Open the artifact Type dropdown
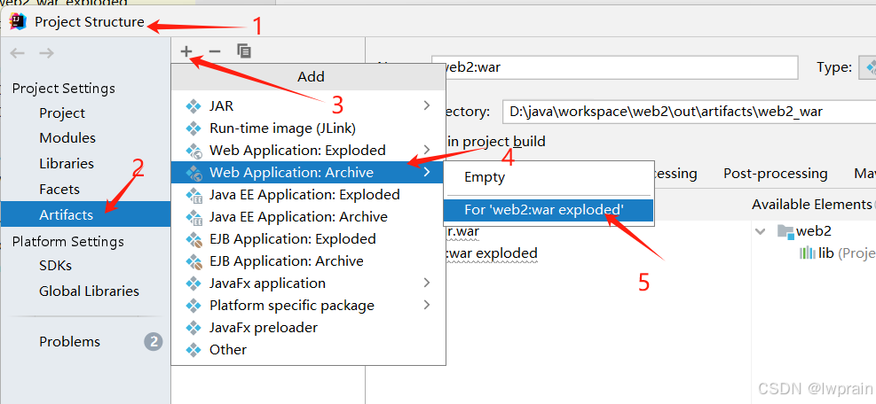The height and width of the screenshot is (404, 876). point(868,67)
